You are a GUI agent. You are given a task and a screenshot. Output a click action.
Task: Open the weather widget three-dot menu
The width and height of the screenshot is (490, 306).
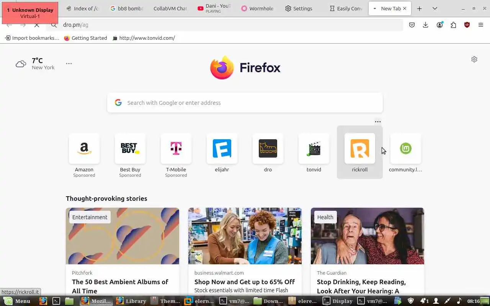click(69, 63)
